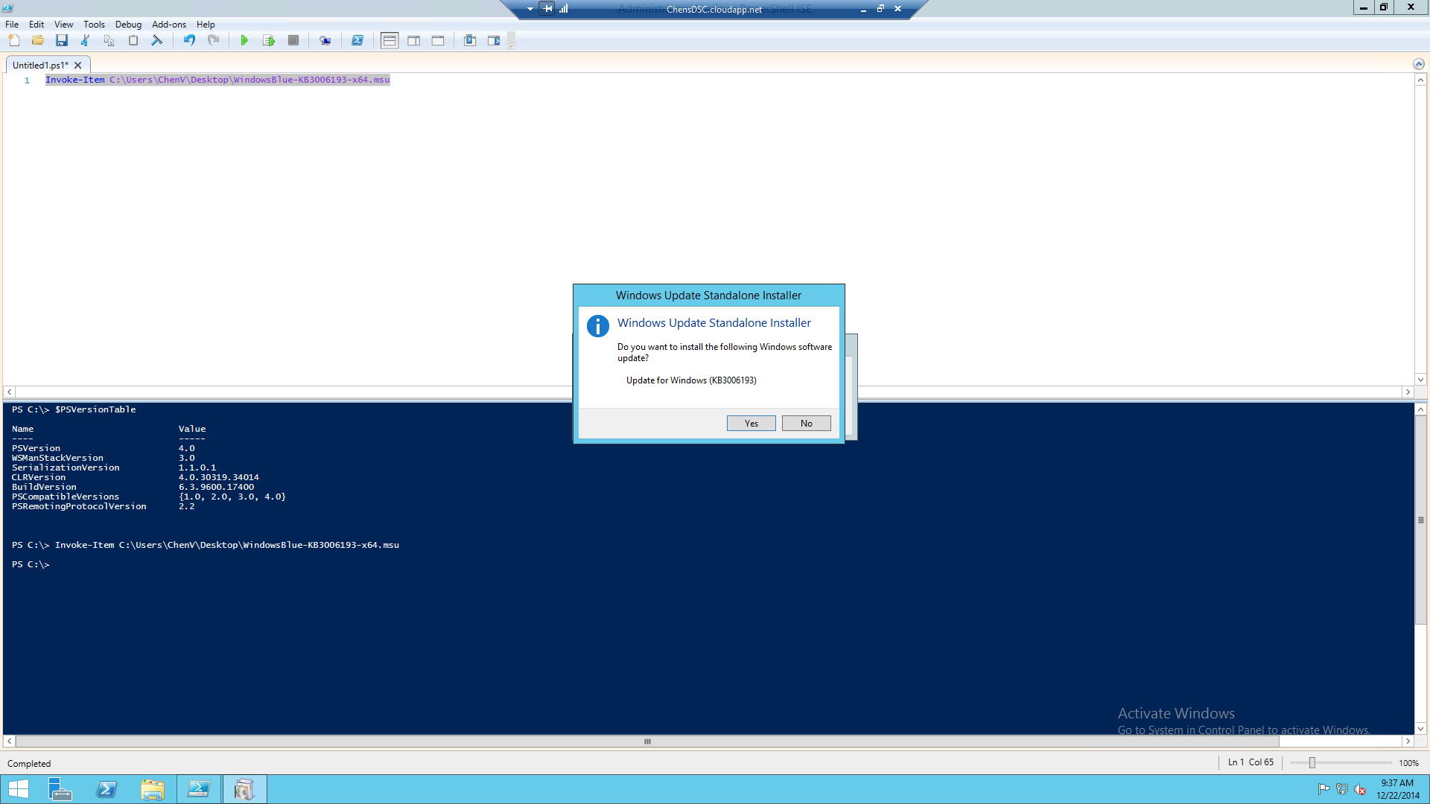
Task: Open the New Remote PowerShell Tab icon
Action: (x=325, y=40)
